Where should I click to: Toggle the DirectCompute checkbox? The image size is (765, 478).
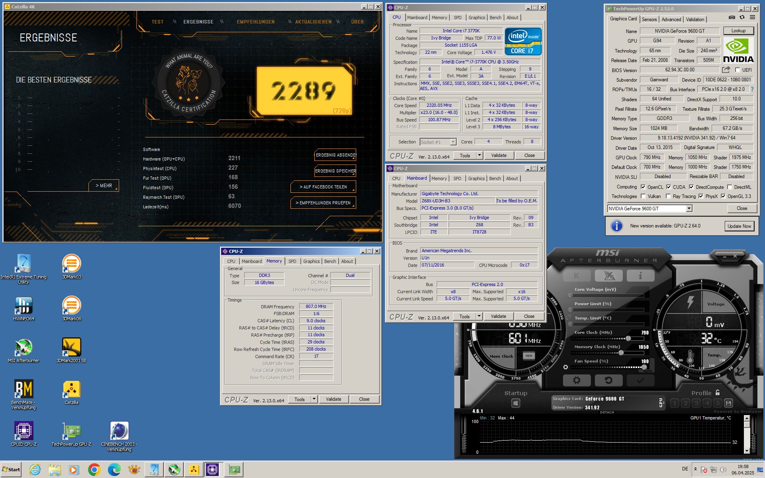692,187
